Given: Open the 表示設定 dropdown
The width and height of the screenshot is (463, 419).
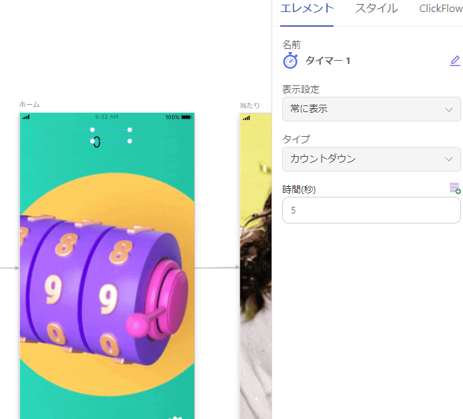Looking at the screenshot, I should 371,109.
